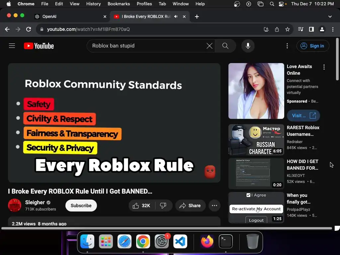Dislike the video with thumbs down
The height and width of the screenshot is (255, 340).
163,206
